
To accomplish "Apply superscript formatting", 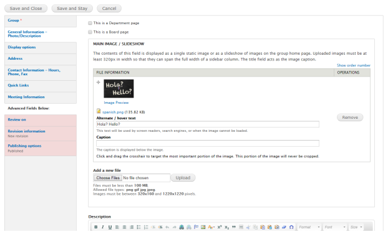I will coord(220,227).
